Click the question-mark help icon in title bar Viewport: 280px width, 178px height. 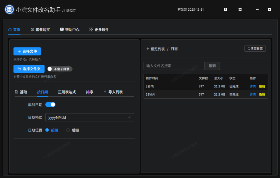coord(225,9)
